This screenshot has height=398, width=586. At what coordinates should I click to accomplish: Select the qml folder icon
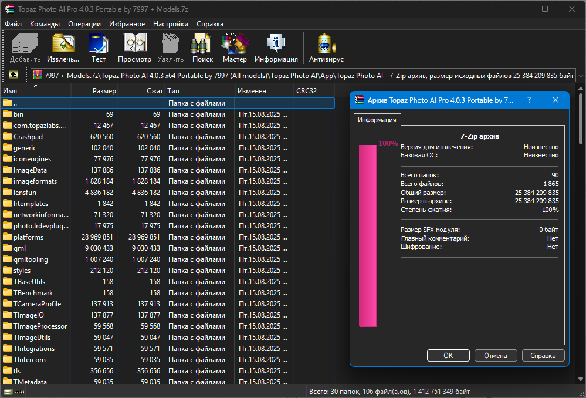point(8,248)
